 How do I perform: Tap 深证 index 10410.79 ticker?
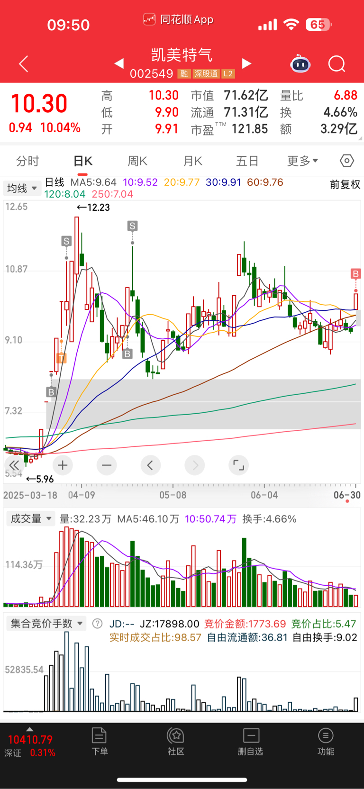pyautogui.click(x=30, y=746)
